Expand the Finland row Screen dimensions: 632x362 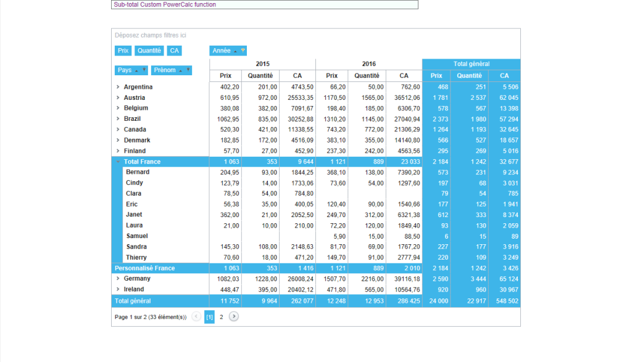[118, 151]
